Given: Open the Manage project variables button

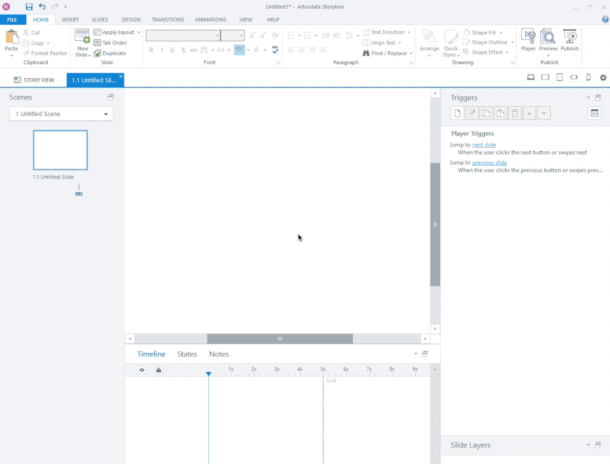Looking at the screenshot, I should (x=595, y=113).
